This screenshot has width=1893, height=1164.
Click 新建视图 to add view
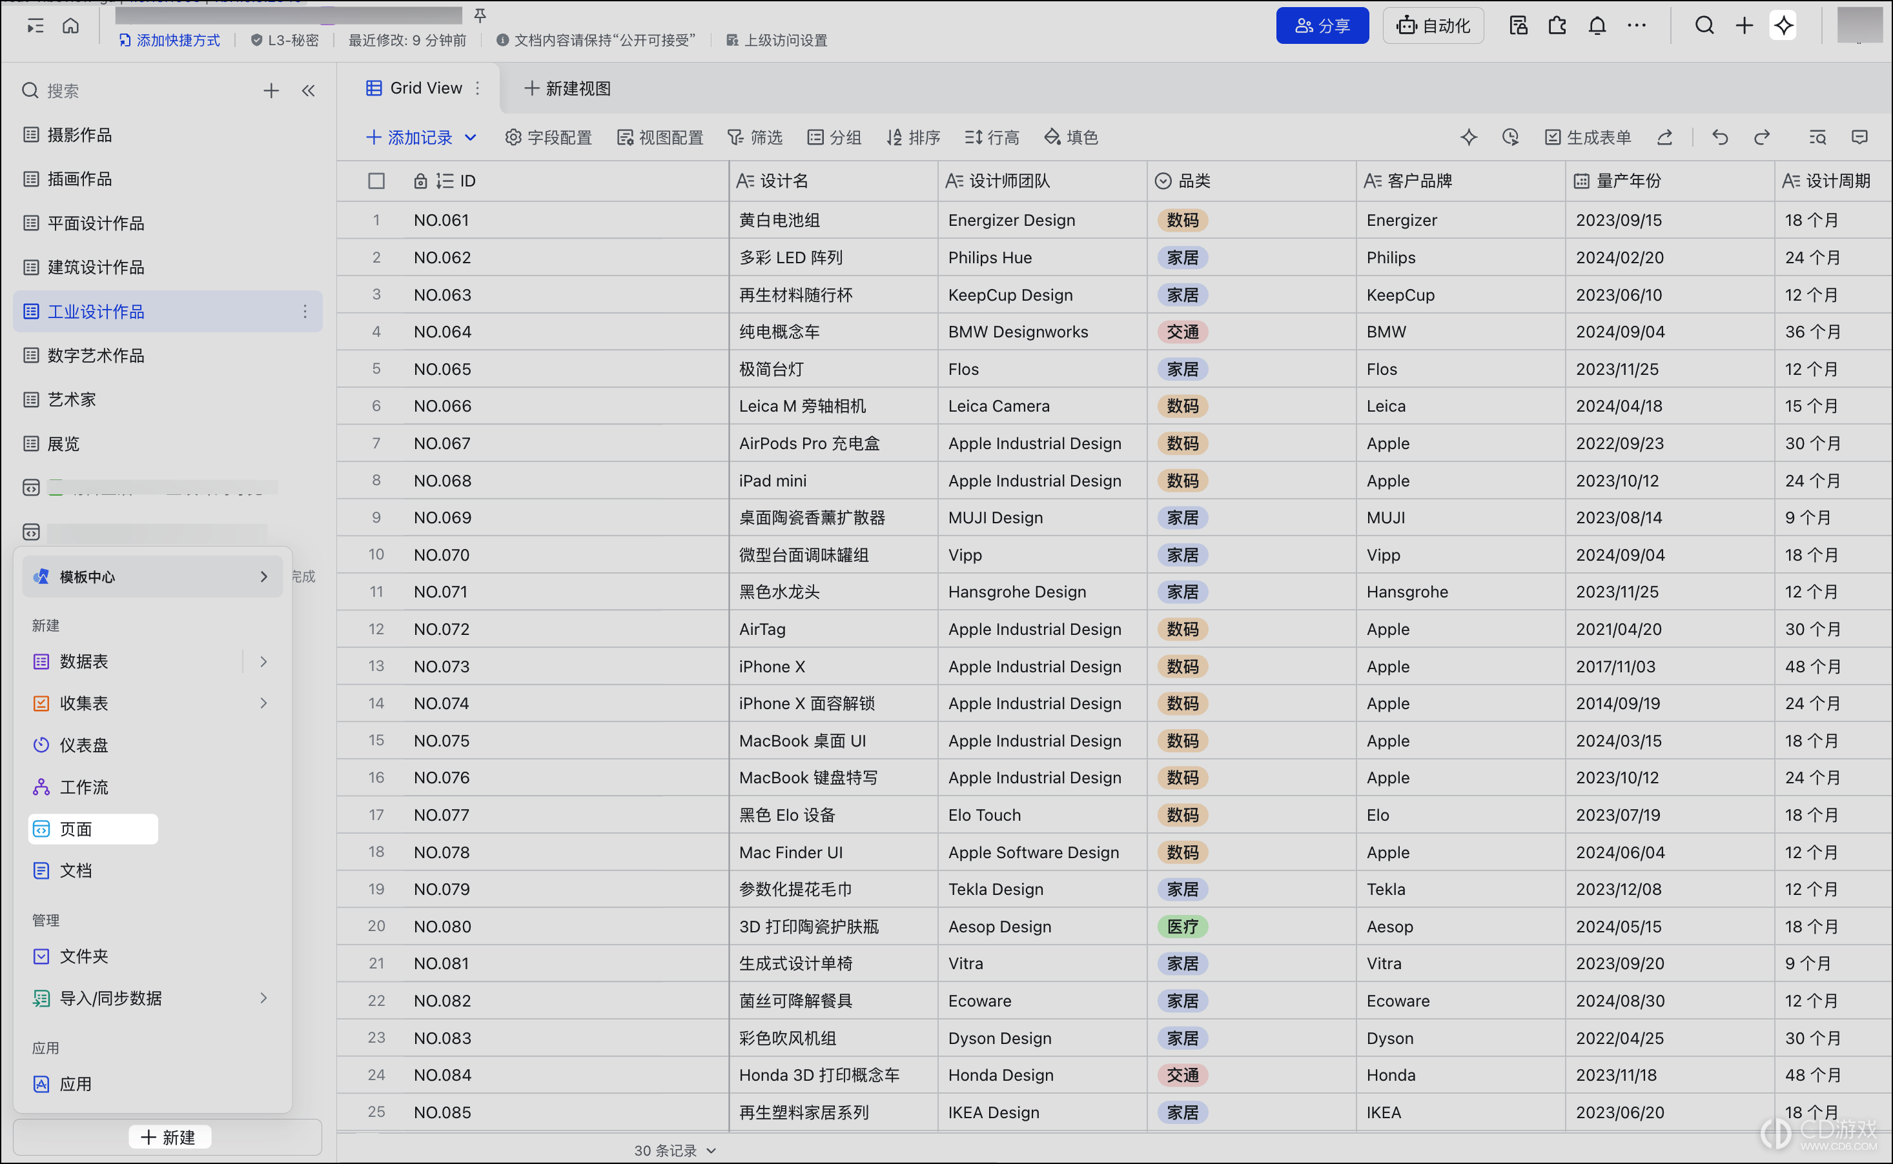click(x=568, y=88)
